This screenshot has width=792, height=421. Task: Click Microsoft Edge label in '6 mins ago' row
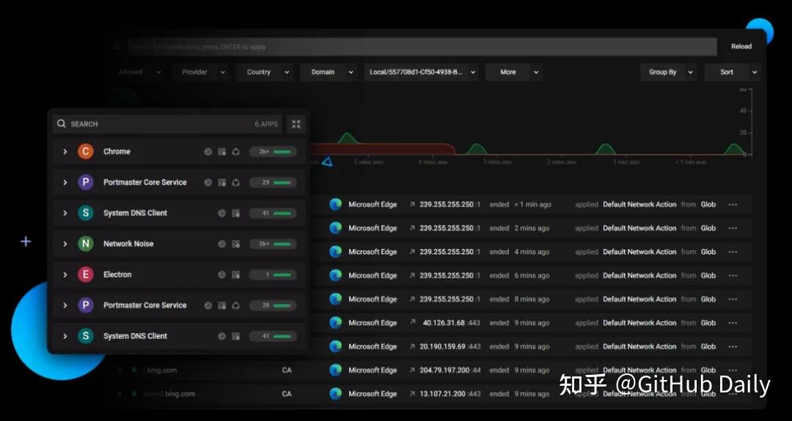pos(373,275)
